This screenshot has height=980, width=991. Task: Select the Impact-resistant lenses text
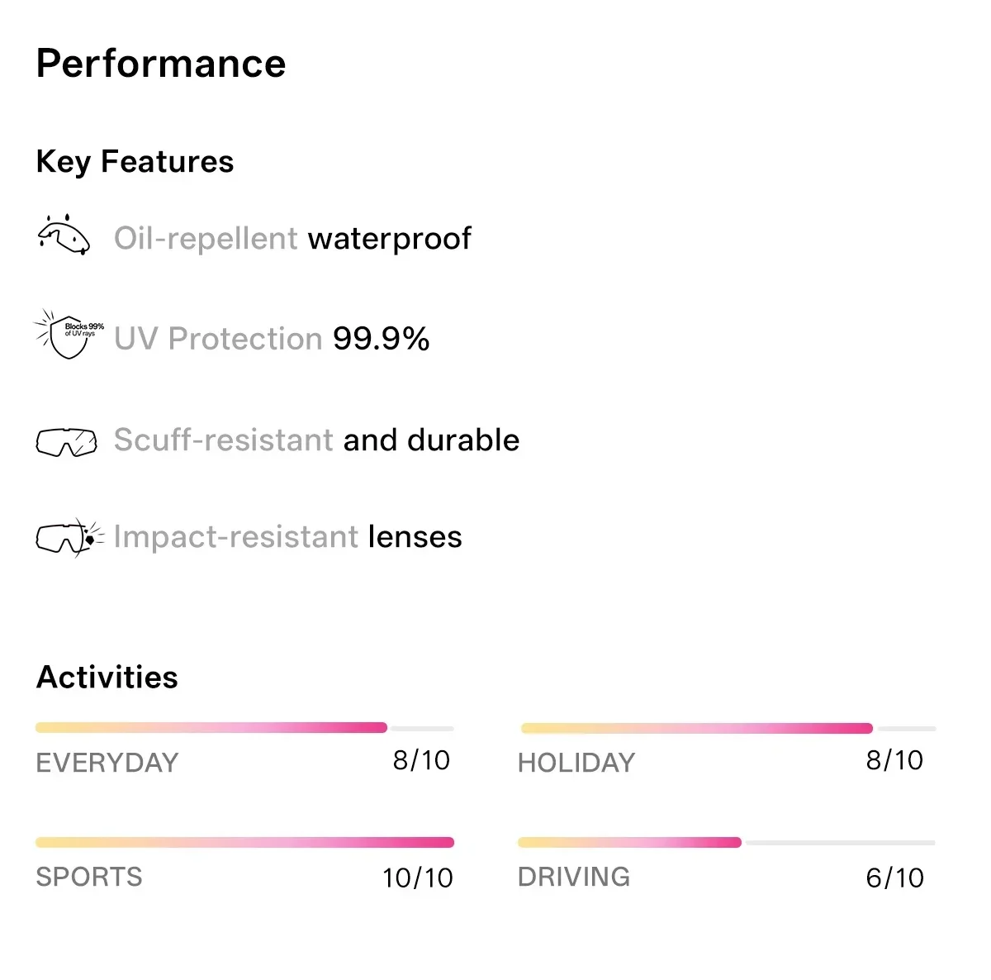287,537
